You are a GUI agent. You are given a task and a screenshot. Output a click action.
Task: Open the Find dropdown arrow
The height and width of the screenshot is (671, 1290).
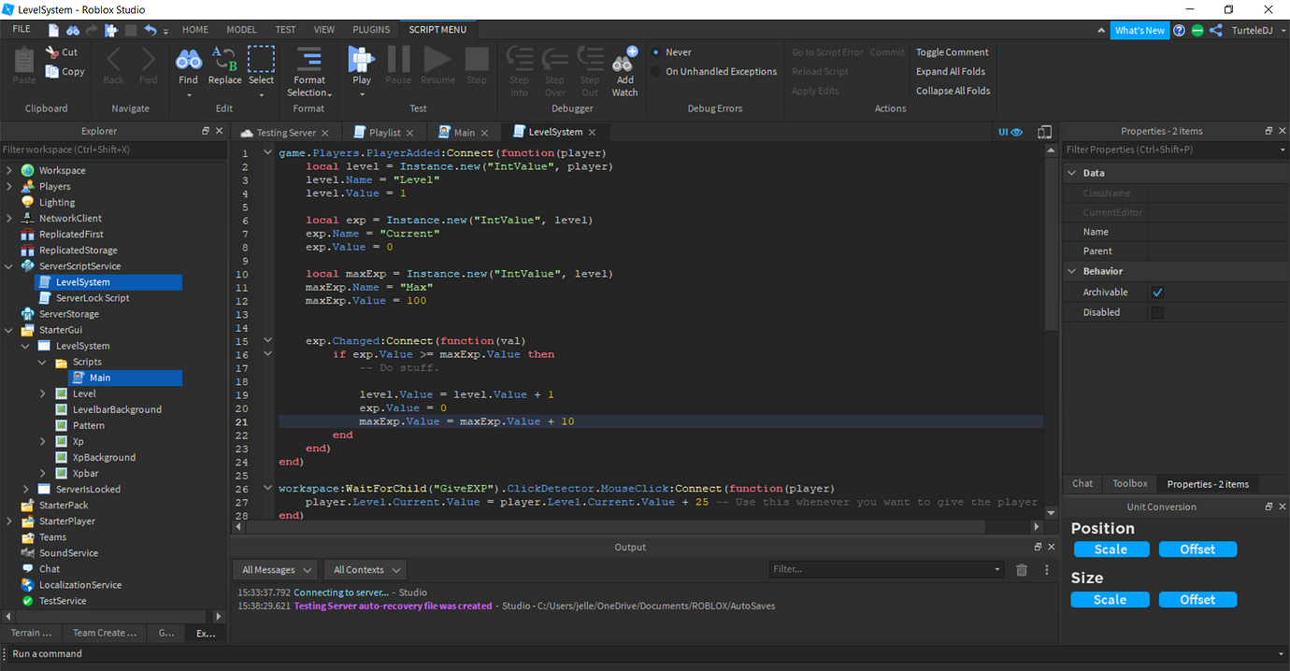click(x=189, y=93)
